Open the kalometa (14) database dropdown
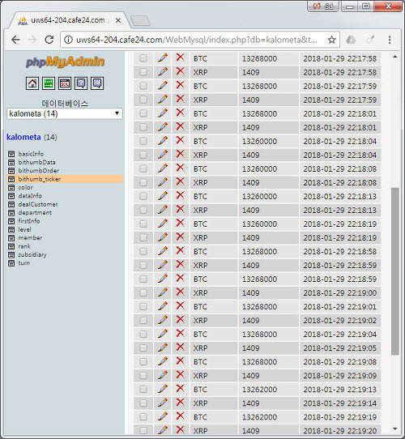 65,113
